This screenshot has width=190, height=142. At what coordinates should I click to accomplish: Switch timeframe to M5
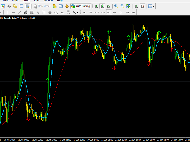90,12
